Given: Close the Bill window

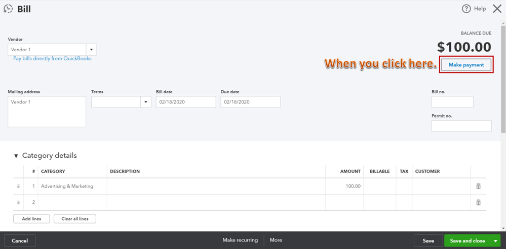Looking at the screenshot, I should tap(497, 9).
